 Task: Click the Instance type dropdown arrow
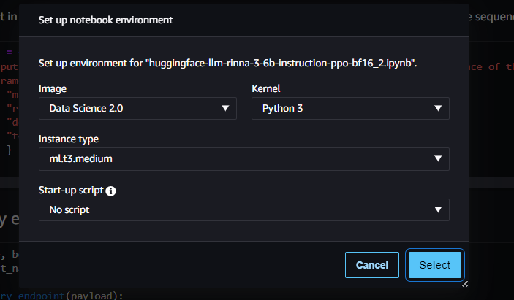[x=438, y=158]
